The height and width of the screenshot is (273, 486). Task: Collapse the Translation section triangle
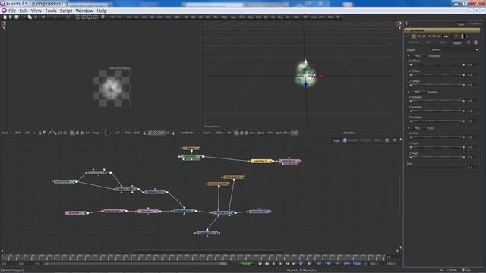click(x=409, y=56)
